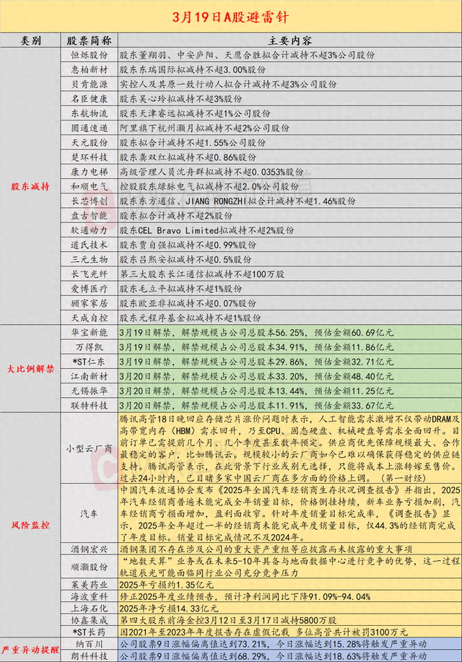Click text '阿里旗下杭州灏月拟减持不超2%公司股份'
This screenshot has width=462, height=662.
point(205,128)
